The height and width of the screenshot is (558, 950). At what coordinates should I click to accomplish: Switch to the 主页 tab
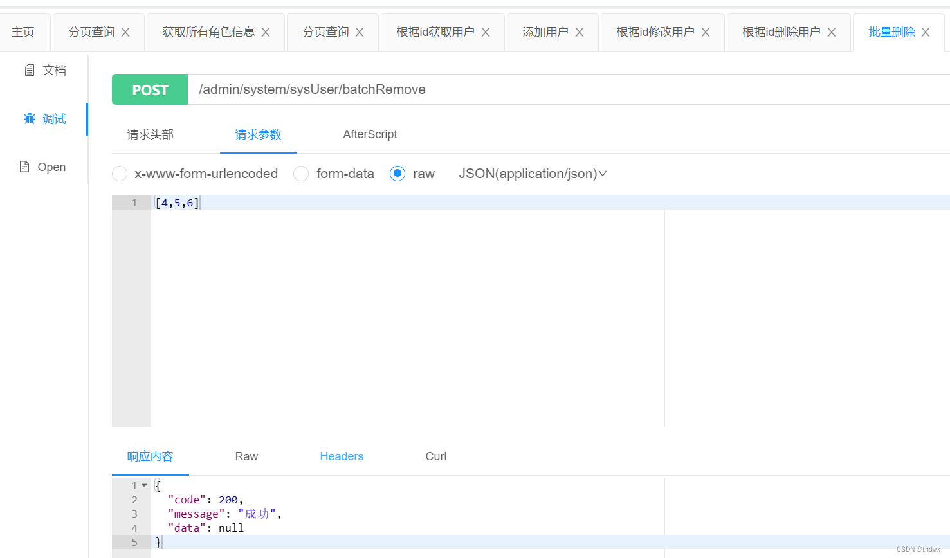click(x=23, y=32)
